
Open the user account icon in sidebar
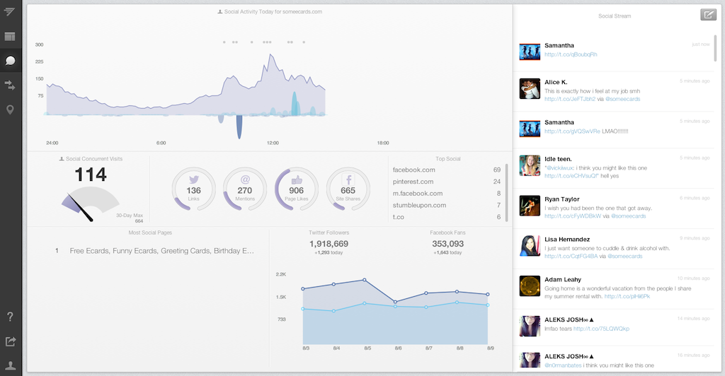pos(10,365)
